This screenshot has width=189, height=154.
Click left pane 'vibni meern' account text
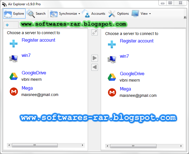coord(31,79)
